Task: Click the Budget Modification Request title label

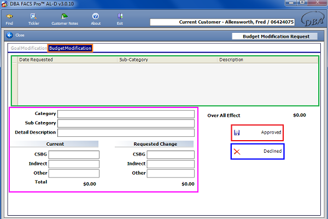Action: pyautogui.click(x=274, y=37)
